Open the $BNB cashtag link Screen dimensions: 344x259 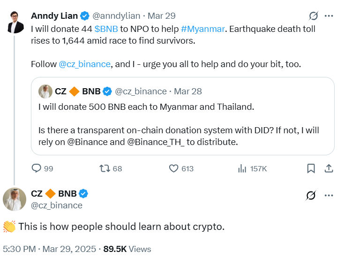(x=106, y=29)
